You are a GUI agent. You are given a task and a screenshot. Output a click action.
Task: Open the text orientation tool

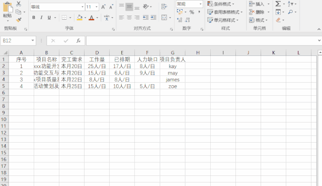coord(145,7)
